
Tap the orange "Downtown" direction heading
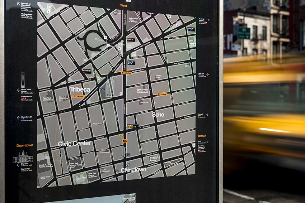tap(25, 145)
